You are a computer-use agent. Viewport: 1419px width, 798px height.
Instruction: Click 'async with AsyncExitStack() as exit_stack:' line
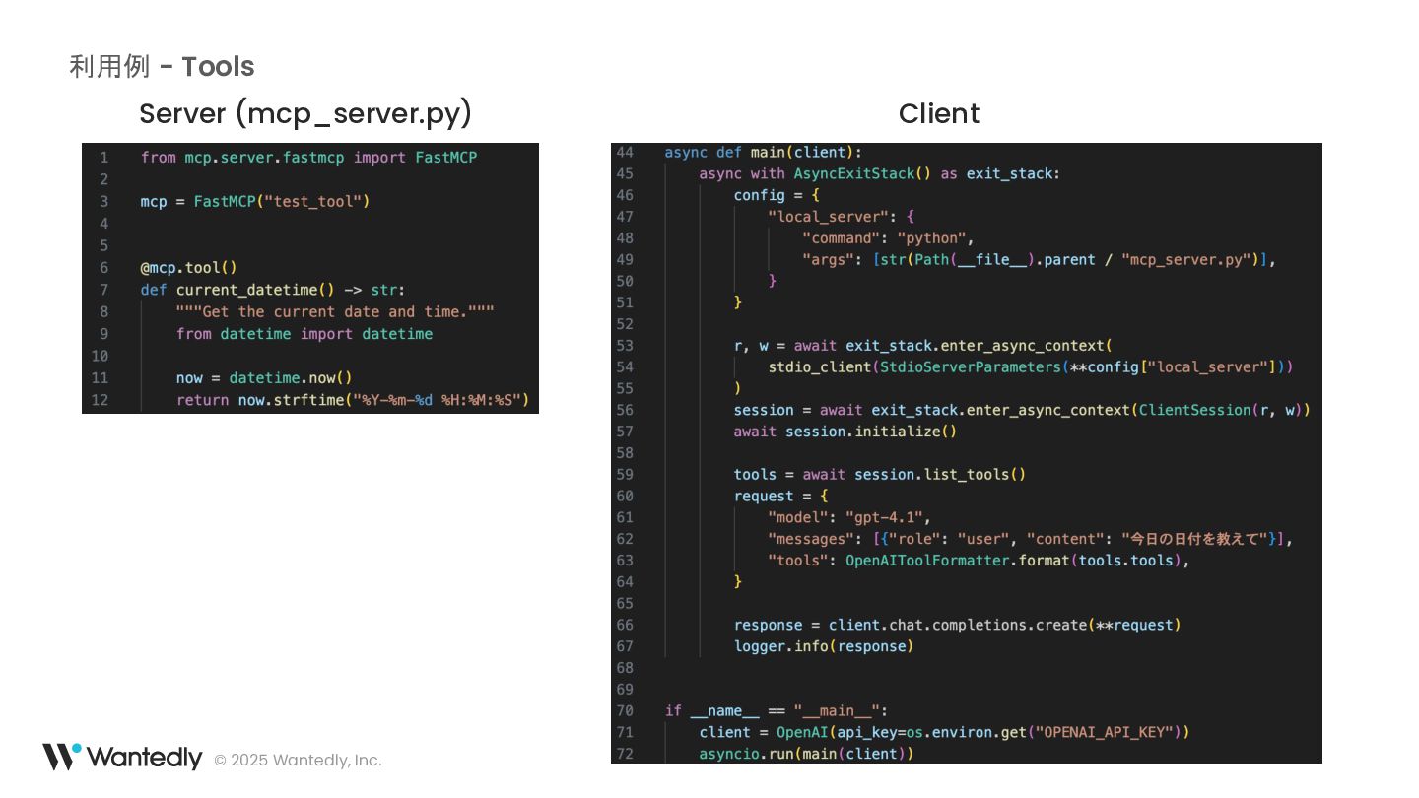[879, 174]
